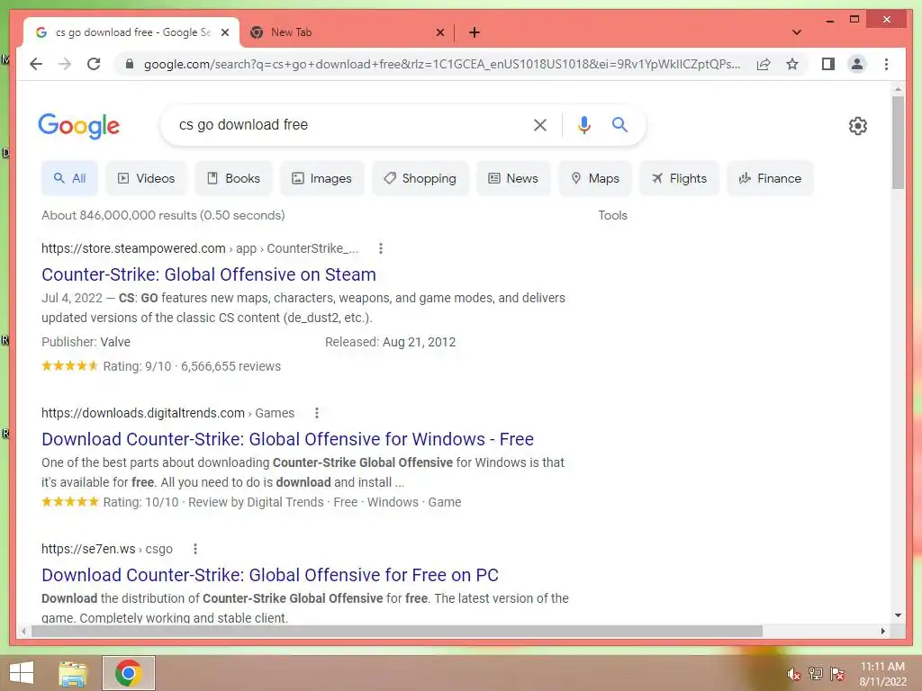
Task: Click the store.steampowered.com URL breadcrumb
Action: coord(200,248)
